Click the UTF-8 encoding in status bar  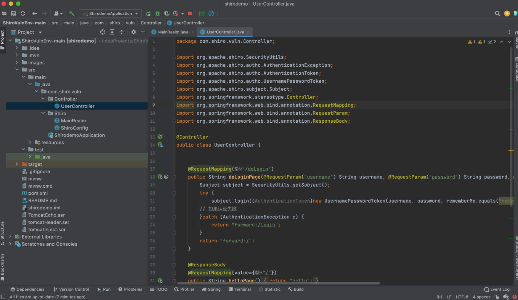pyautogui.click(x=462, y=297)
